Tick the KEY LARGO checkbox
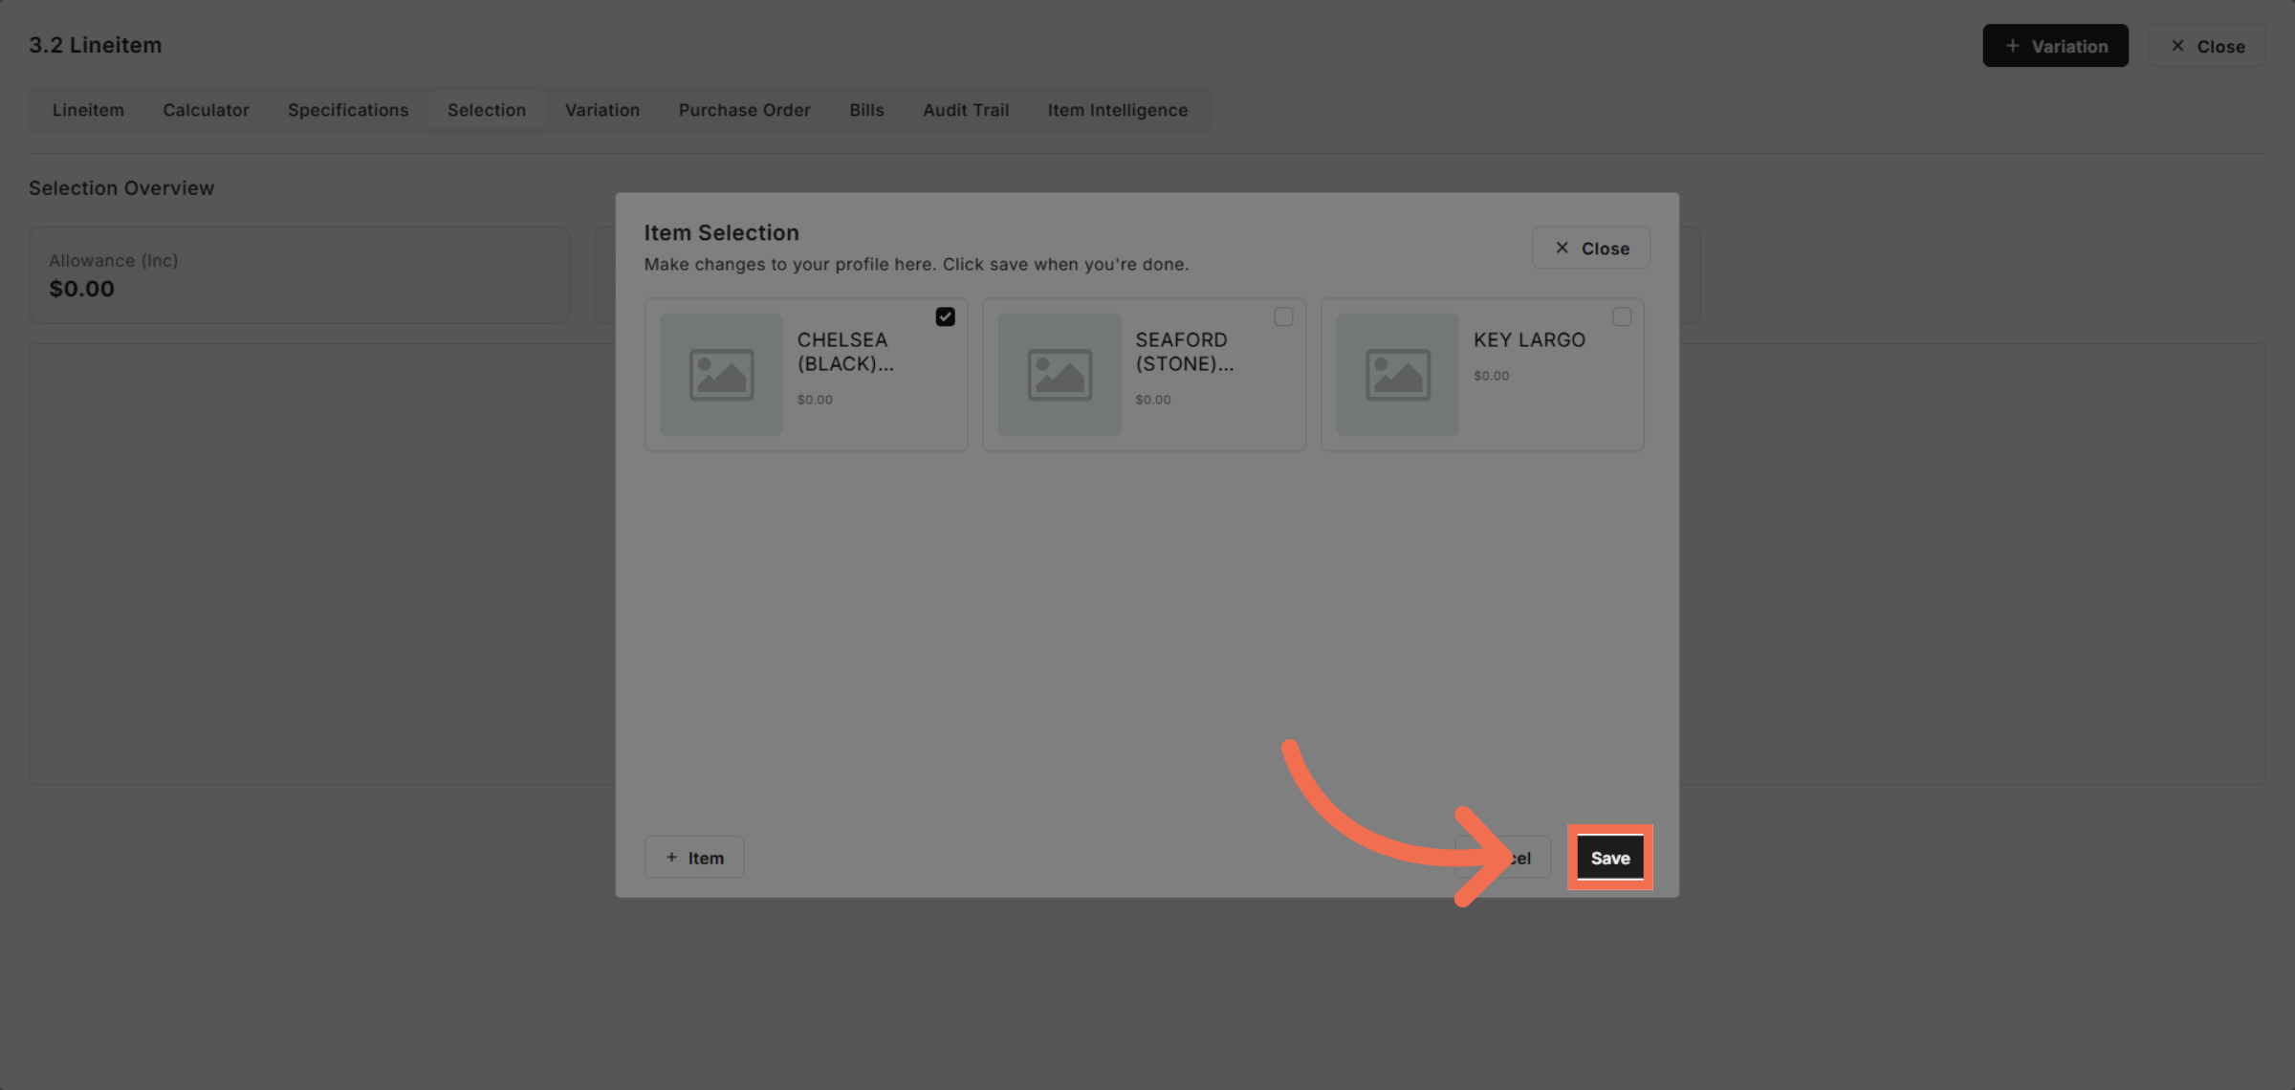Screen dimensions: 2295x1090 1622,316
